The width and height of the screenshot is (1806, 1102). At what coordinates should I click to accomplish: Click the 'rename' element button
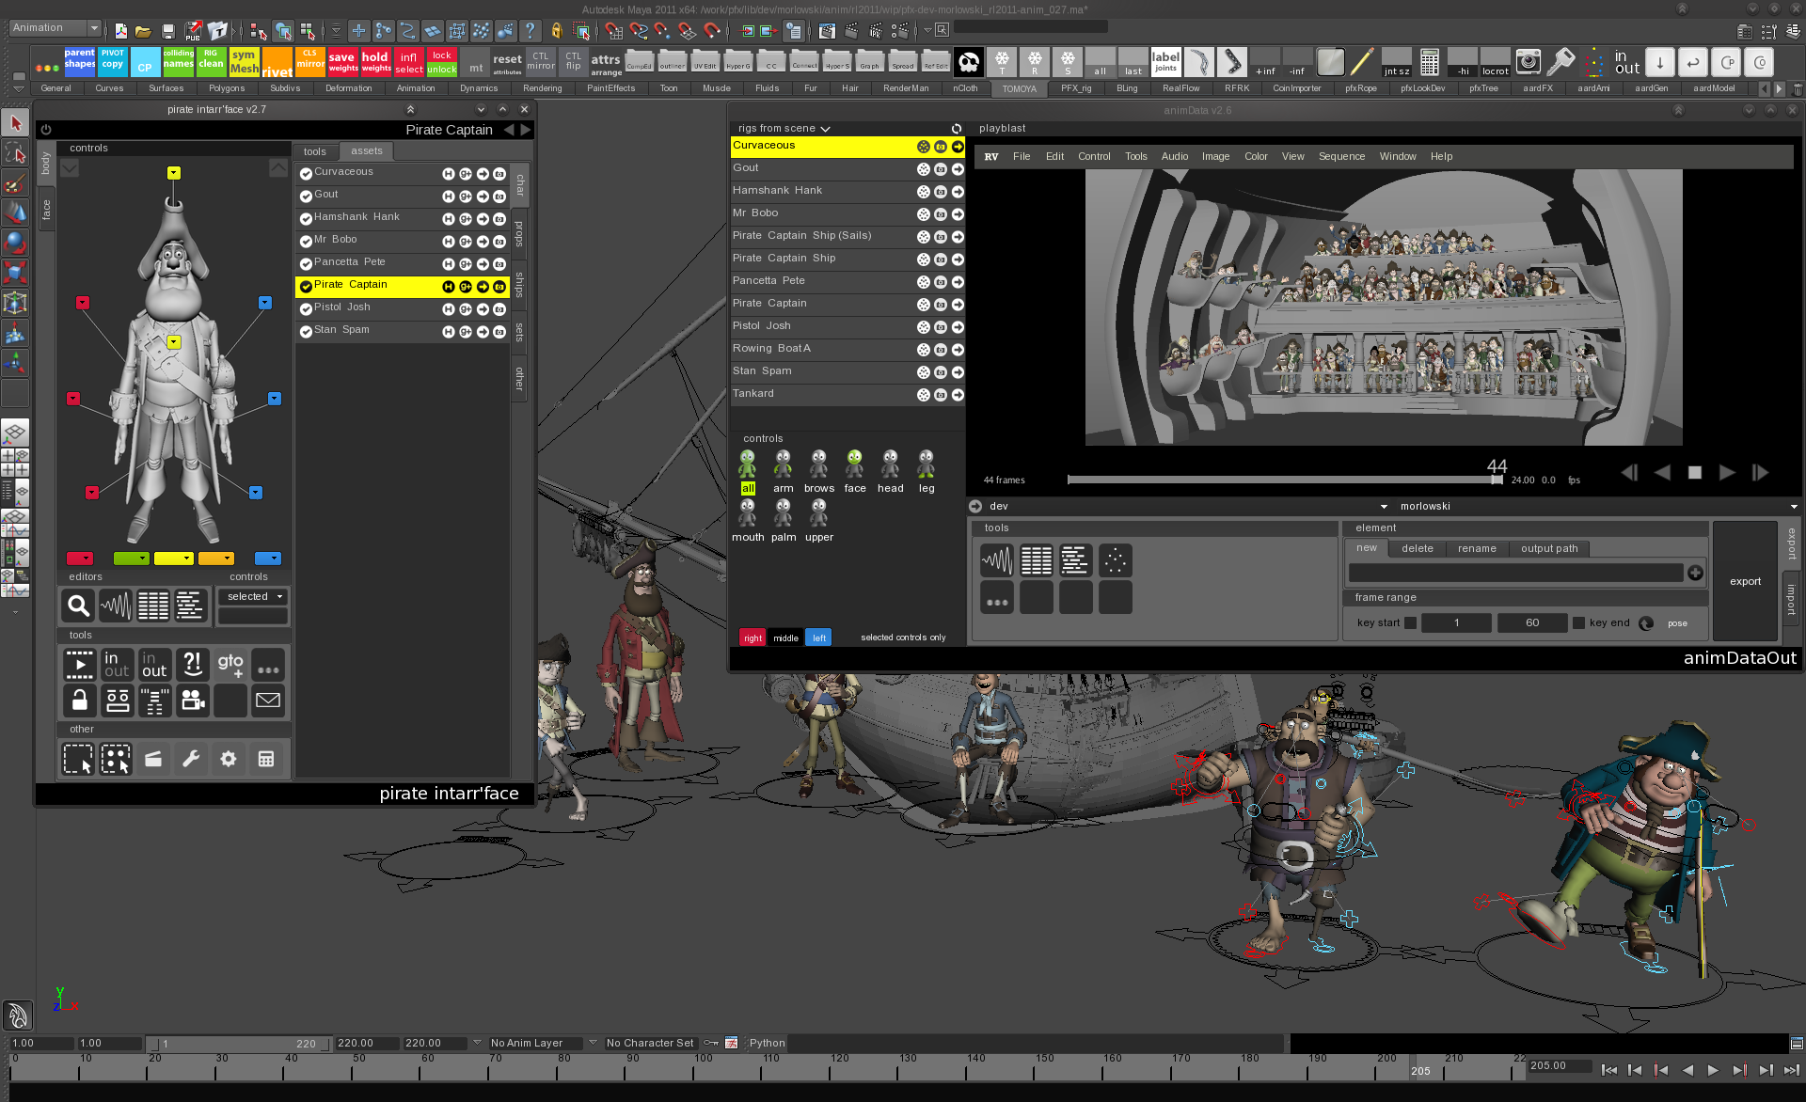[1477, 548]
